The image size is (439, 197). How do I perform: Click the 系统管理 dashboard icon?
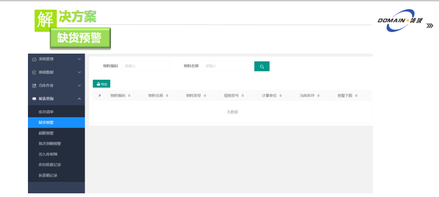point(34,59)
